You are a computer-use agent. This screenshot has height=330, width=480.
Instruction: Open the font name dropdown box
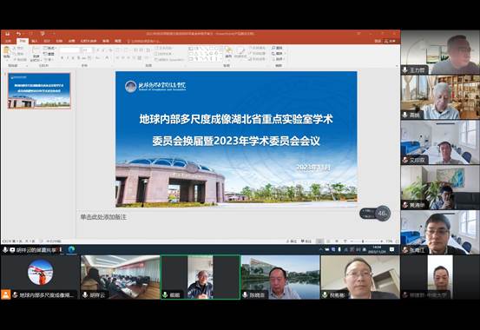pos(70,49)
